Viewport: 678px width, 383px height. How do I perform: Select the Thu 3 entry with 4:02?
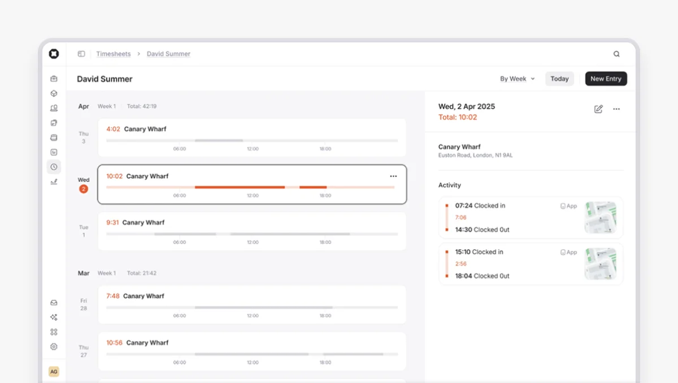pos(252,137)
